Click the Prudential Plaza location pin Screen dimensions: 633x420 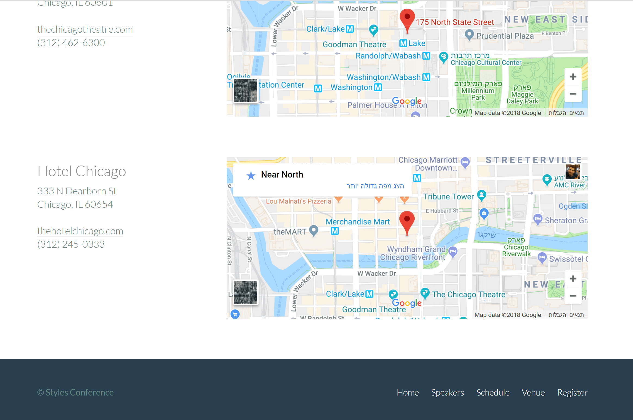469,35
